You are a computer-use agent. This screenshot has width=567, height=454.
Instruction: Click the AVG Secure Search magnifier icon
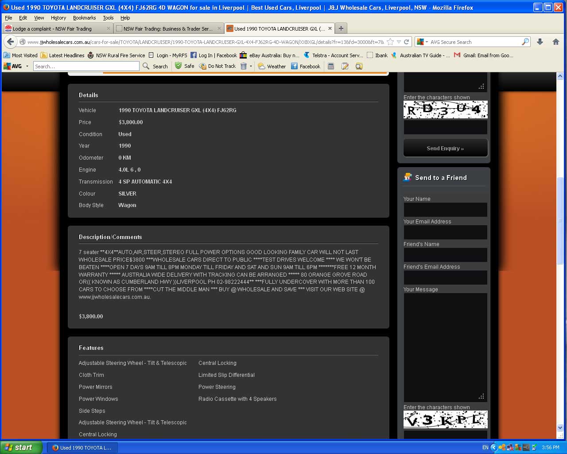(525, 42)
